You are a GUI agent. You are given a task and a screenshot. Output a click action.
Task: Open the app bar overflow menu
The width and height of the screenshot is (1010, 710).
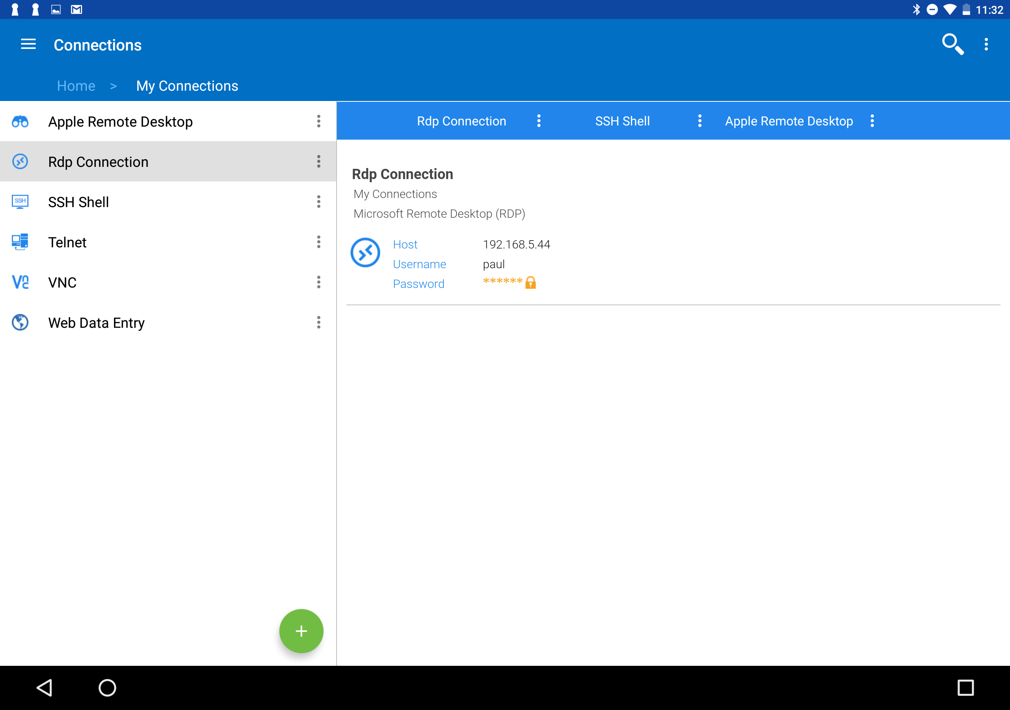click(986, 45)
